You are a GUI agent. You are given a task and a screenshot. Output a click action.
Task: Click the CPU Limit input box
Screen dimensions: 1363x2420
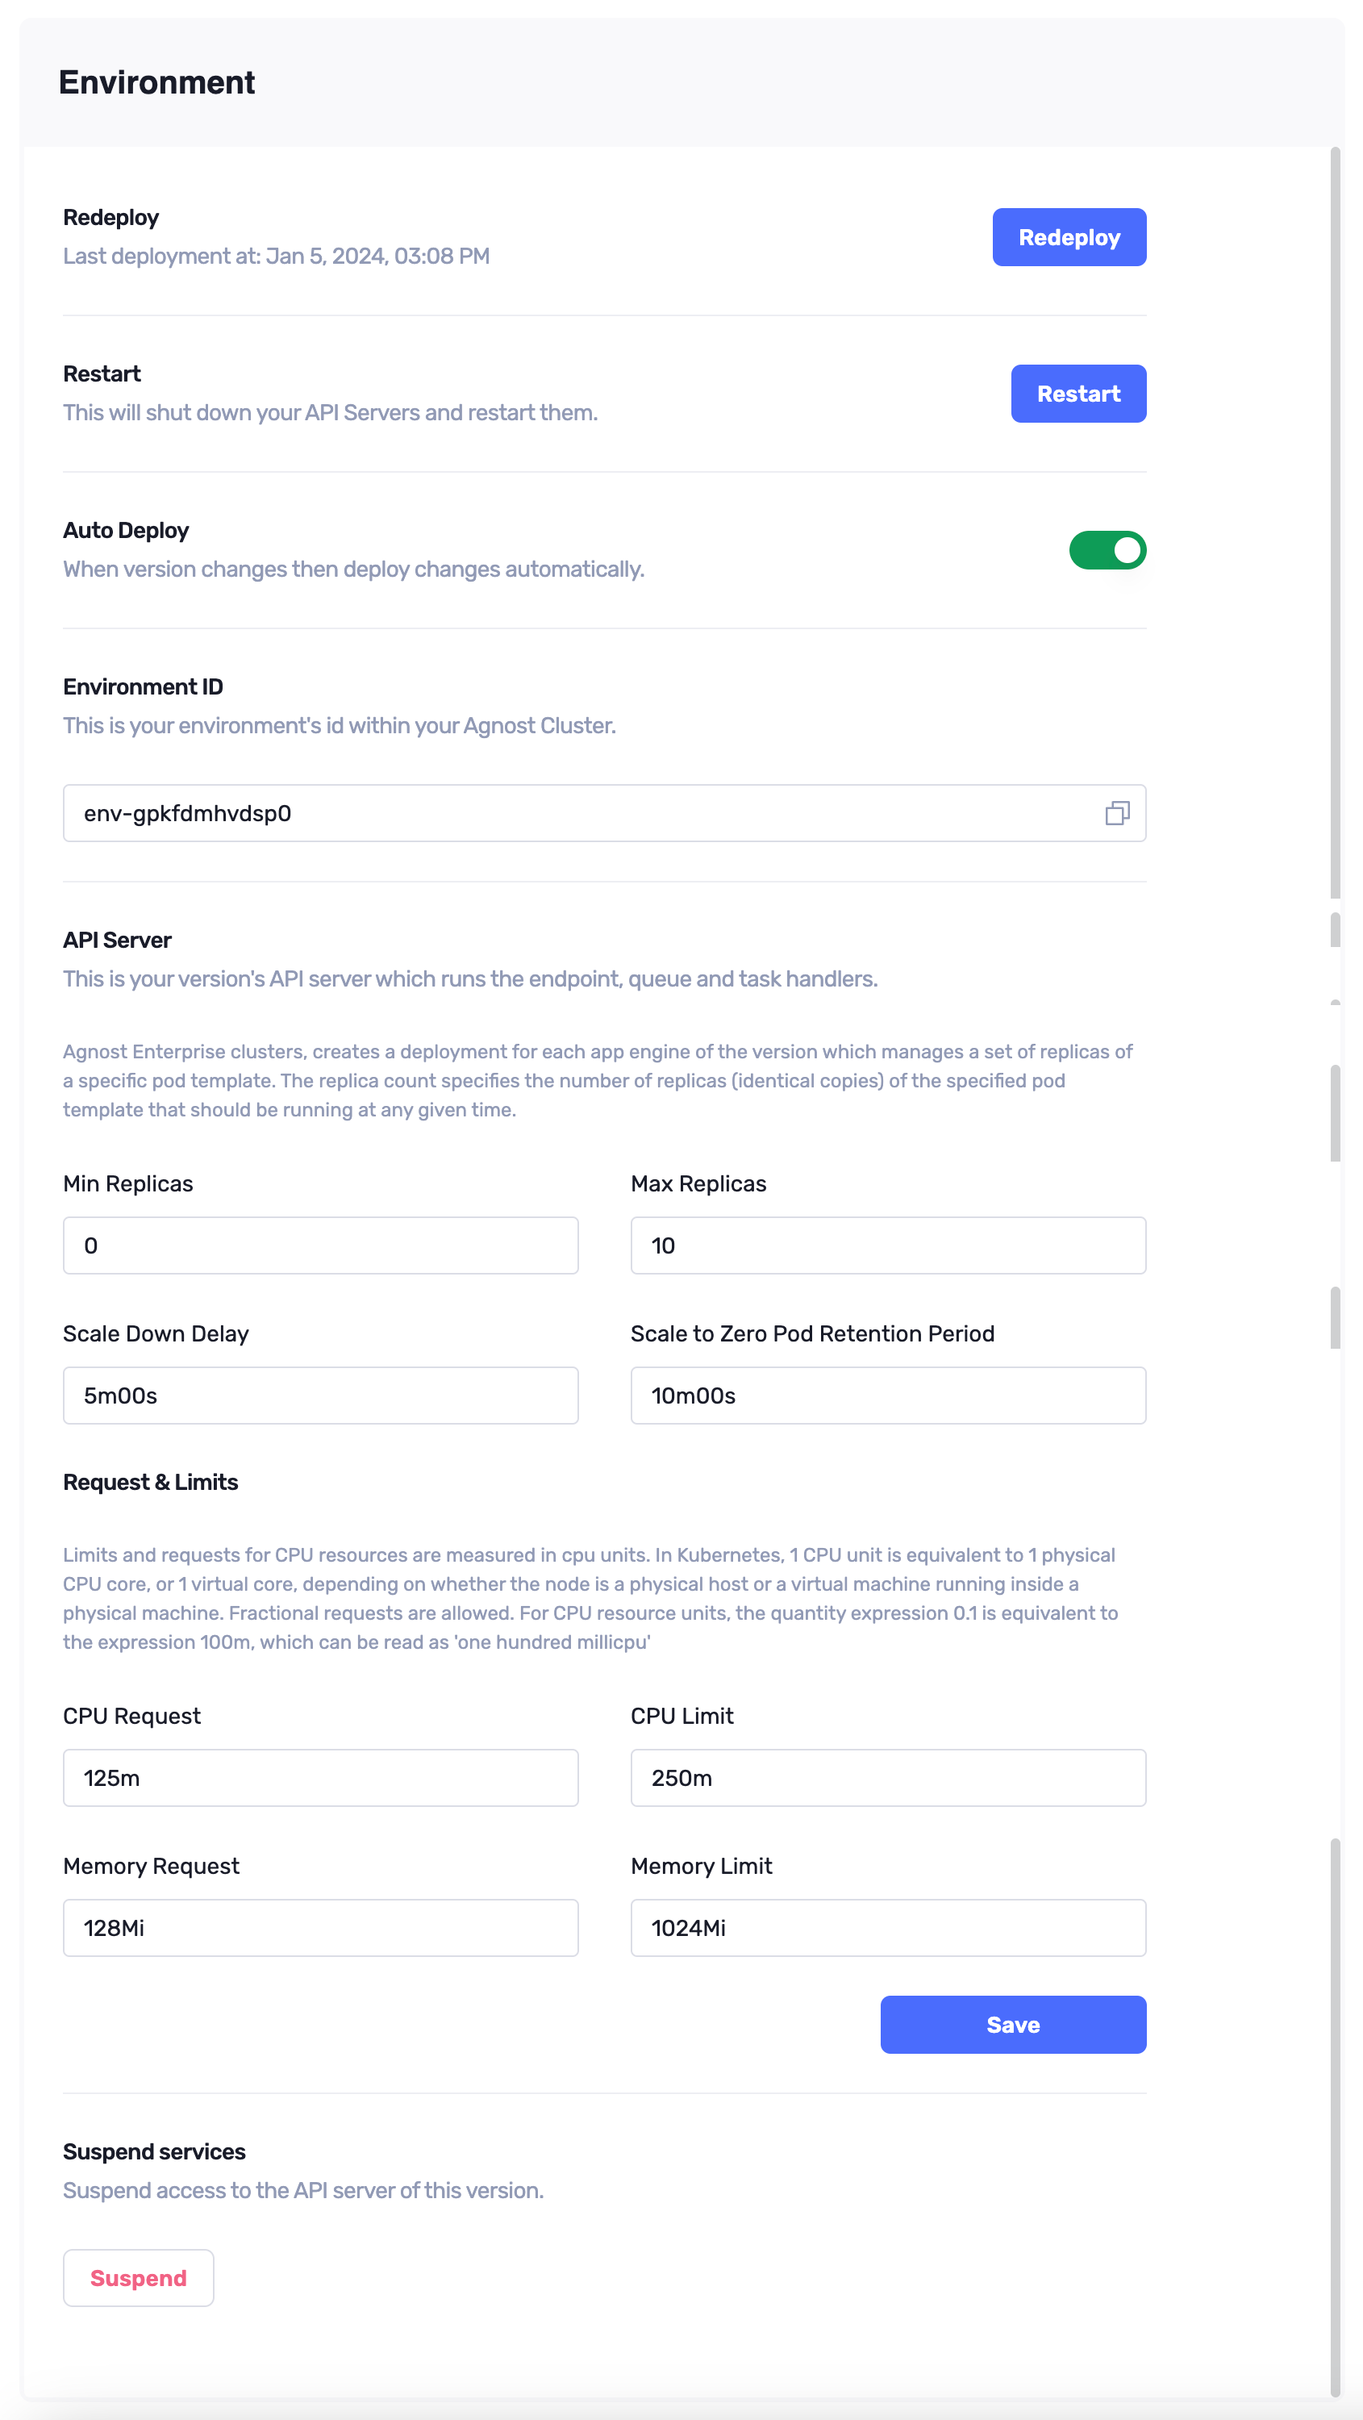pos(886,1777)
